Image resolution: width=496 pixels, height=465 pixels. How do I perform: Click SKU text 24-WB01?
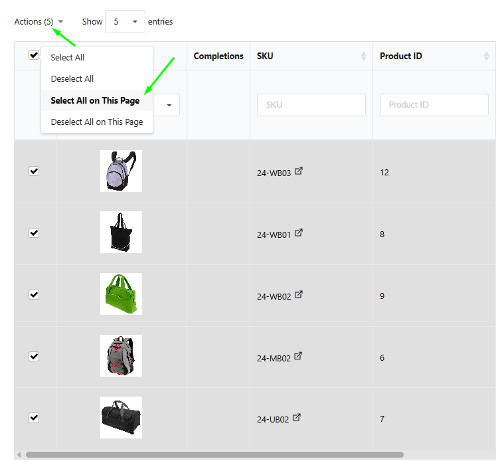pos(274,235)
